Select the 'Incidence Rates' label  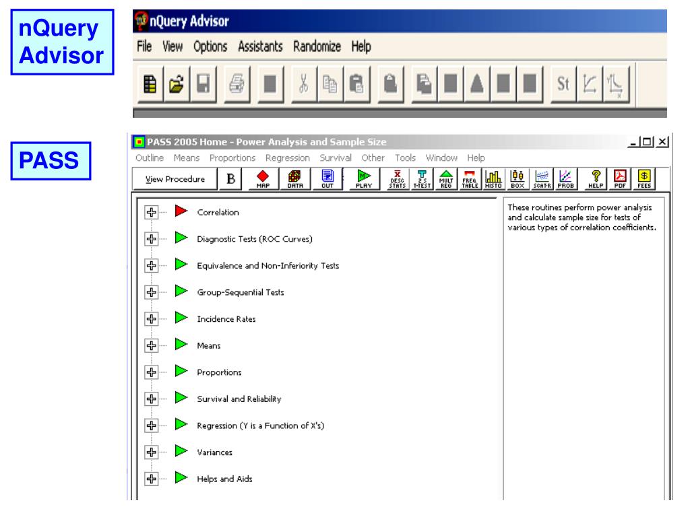[x=226, y=319]
